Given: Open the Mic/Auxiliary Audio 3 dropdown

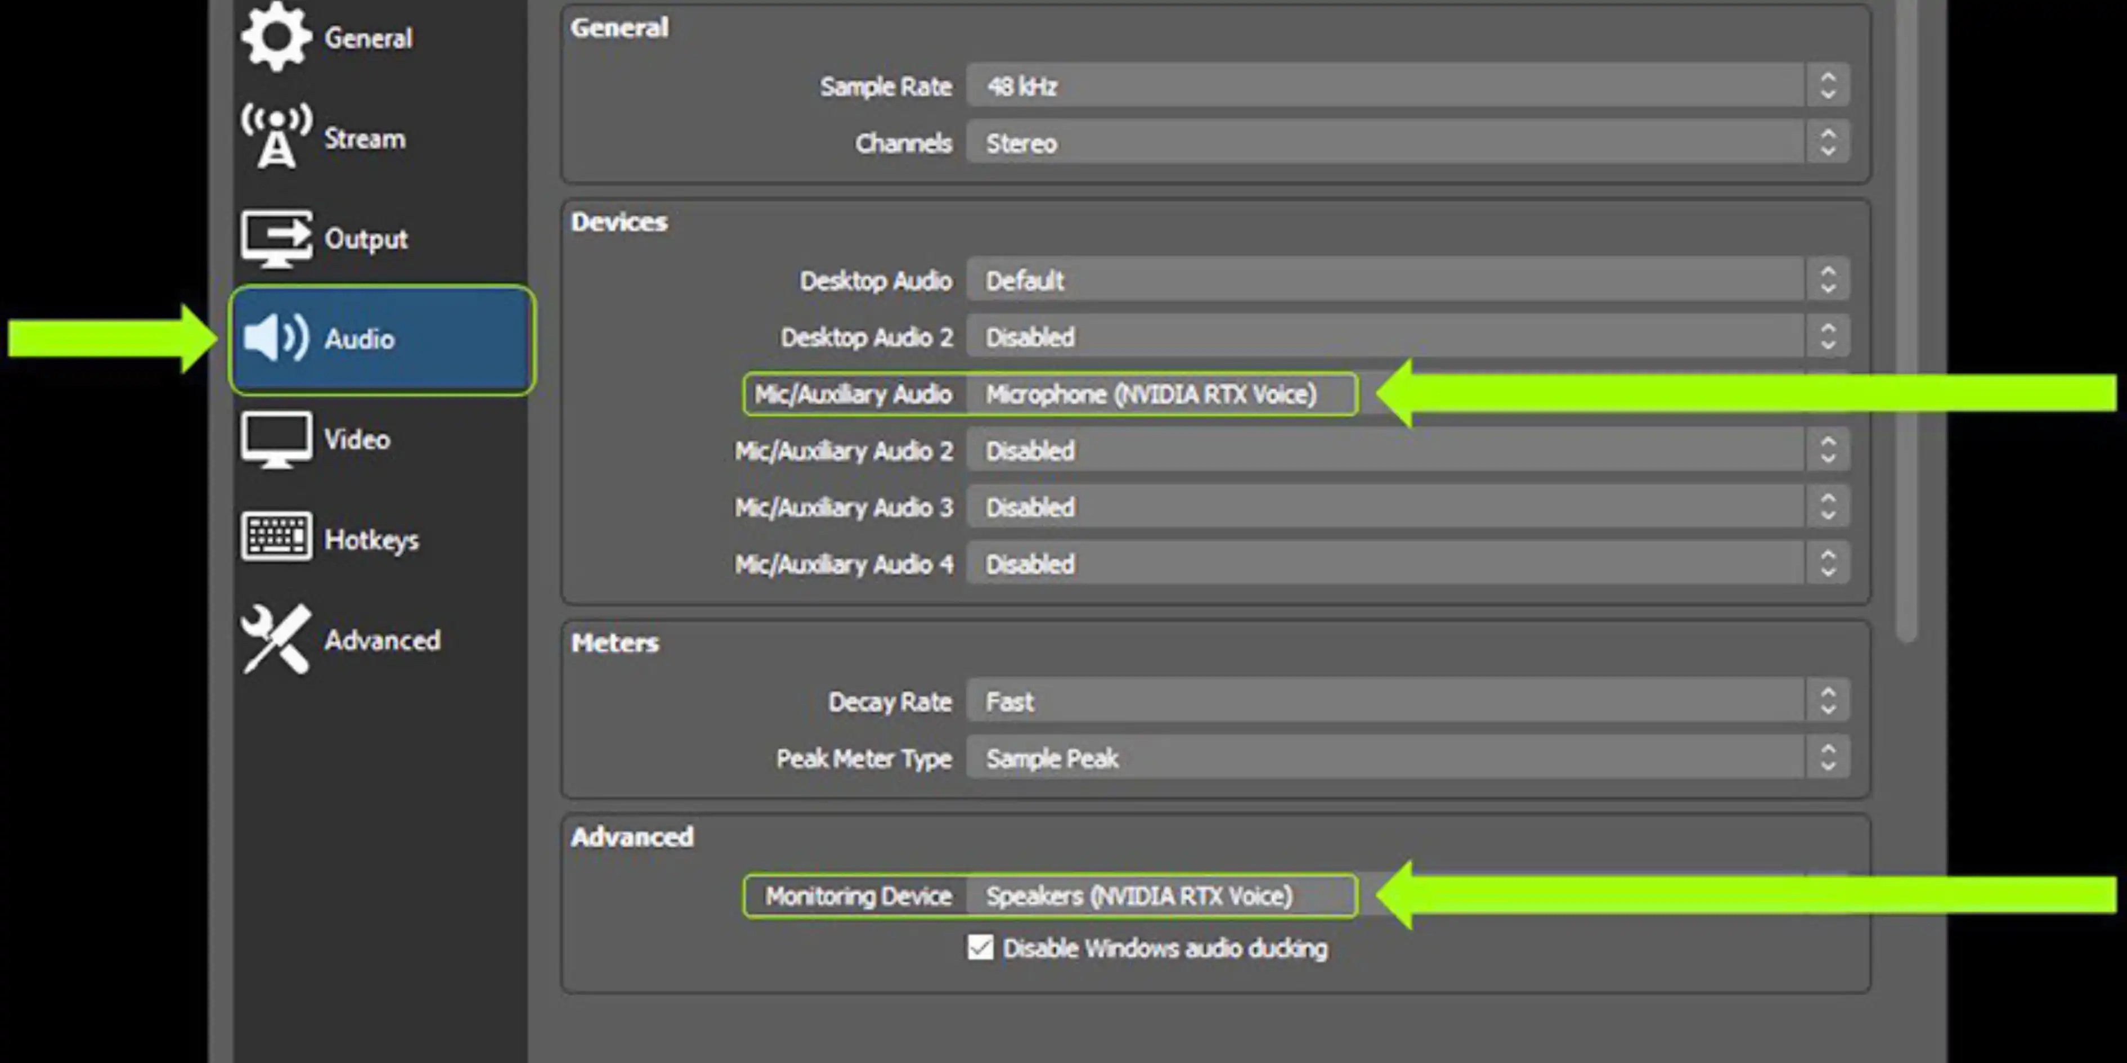Looking at the screenshot, I should pyautogui.click(x=1408, y=507).
